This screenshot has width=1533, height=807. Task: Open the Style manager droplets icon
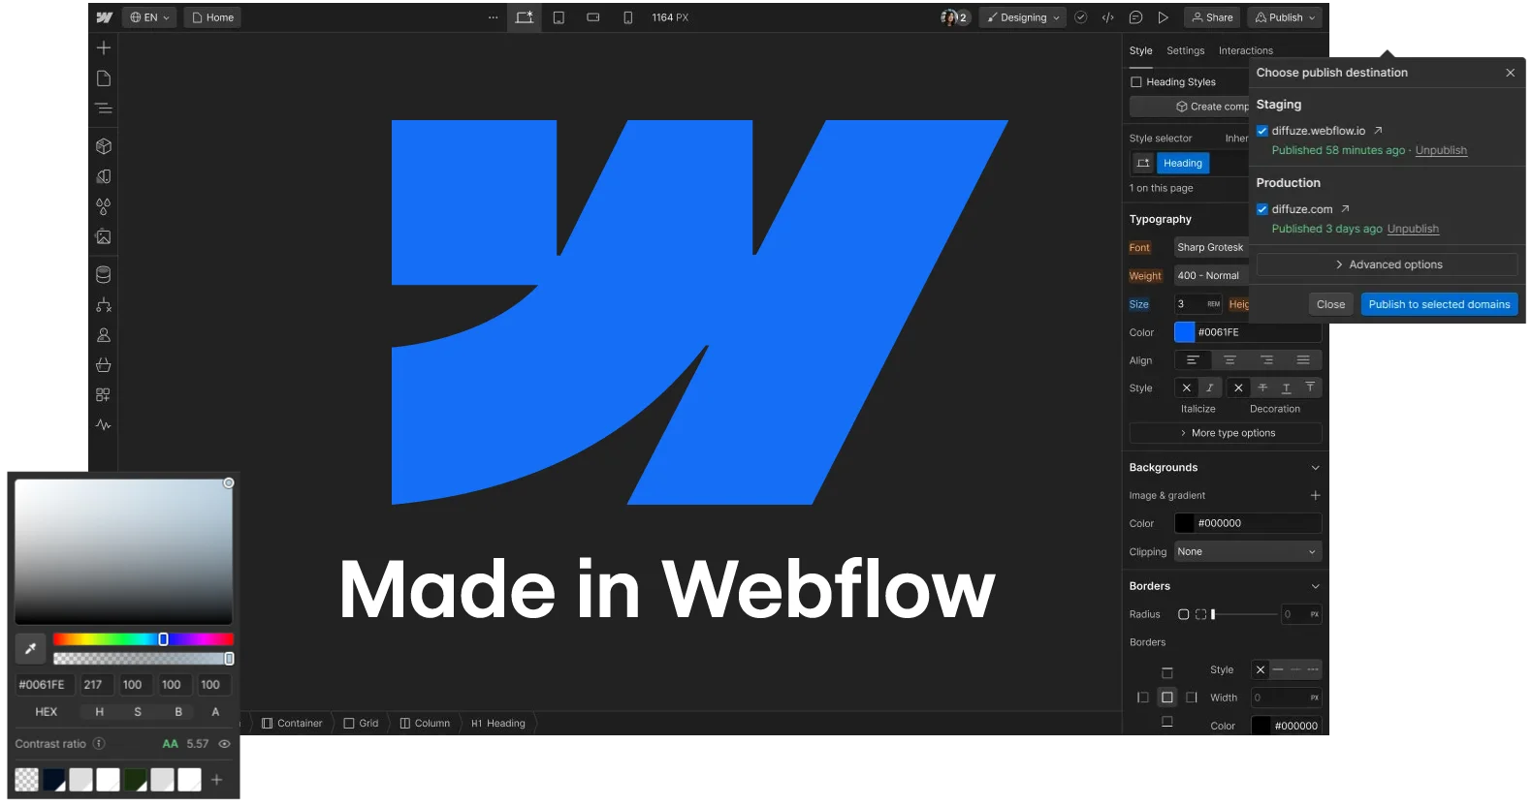[x=104, y=206]
